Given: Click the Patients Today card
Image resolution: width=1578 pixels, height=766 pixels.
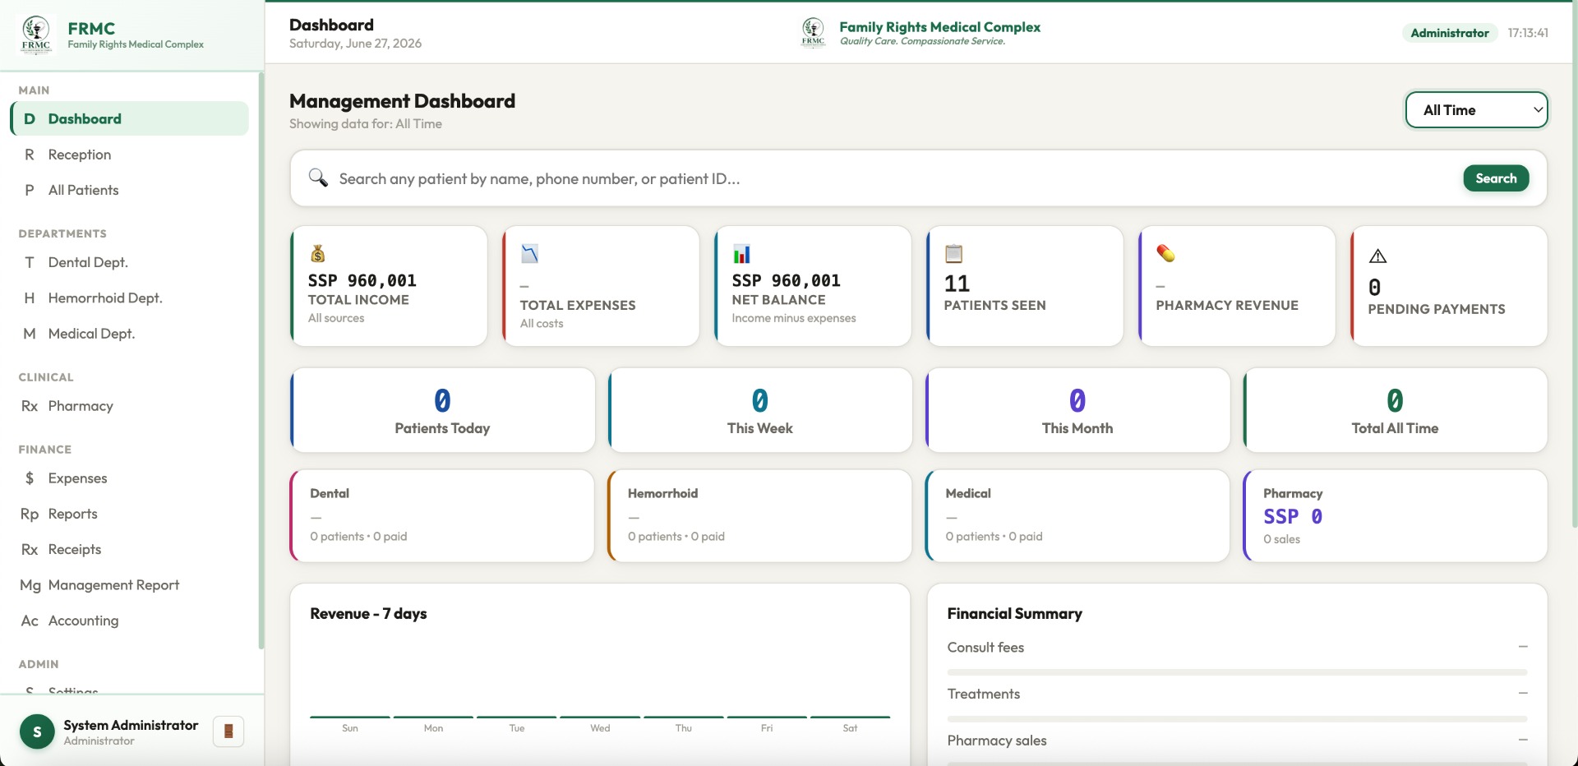Looking at the screenshot, I should (442, 410).
